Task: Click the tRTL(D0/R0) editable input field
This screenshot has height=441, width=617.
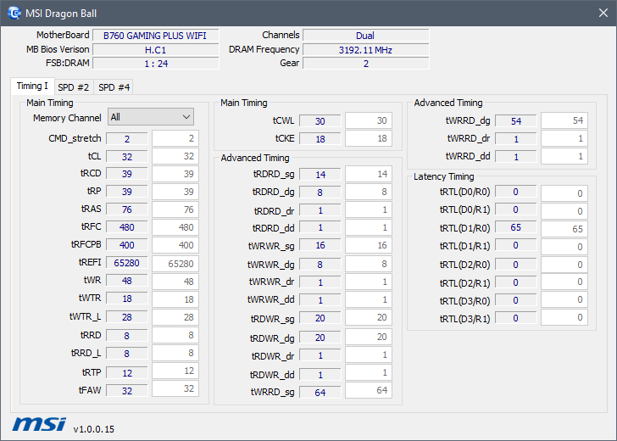Action: point(564,193)
